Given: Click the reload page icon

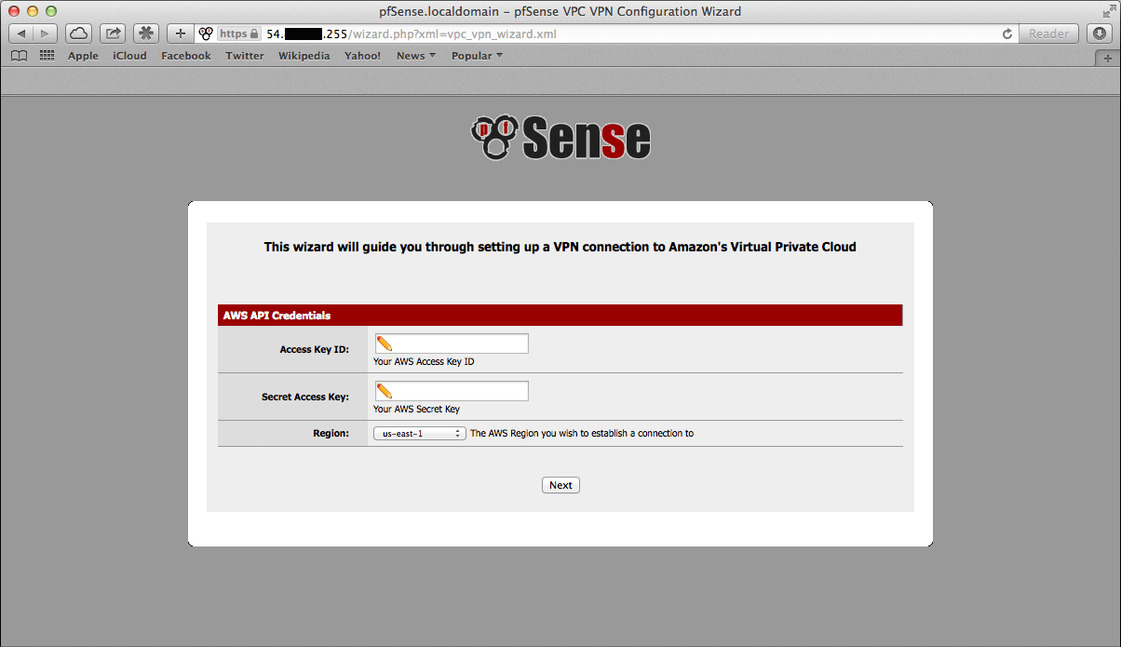Looking at the screenshot, I should 1006,34.
